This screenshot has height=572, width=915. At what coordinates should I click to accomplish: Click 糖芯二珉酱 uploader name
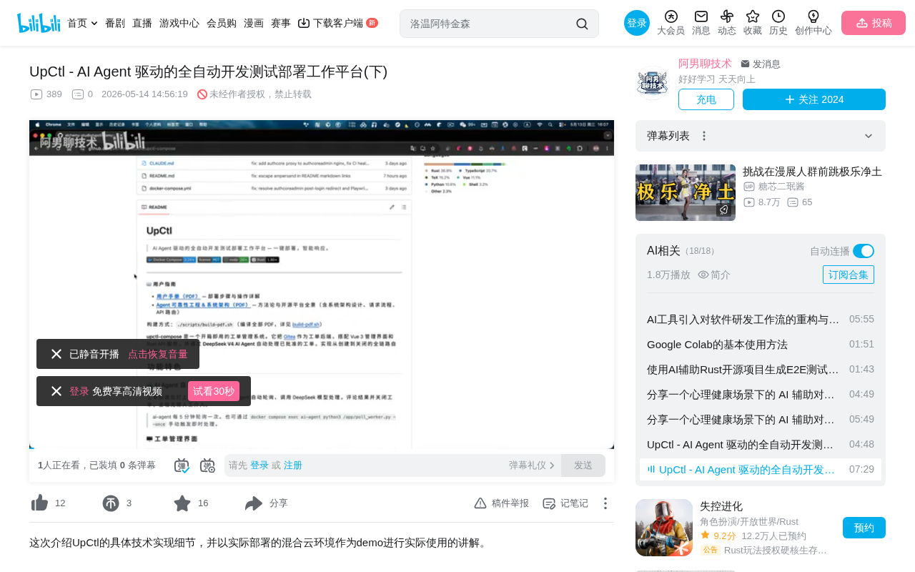(781, 187)
